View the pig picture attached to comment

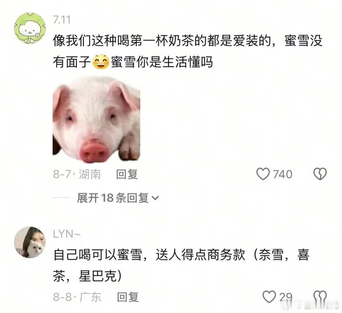[x=96, y=119]
